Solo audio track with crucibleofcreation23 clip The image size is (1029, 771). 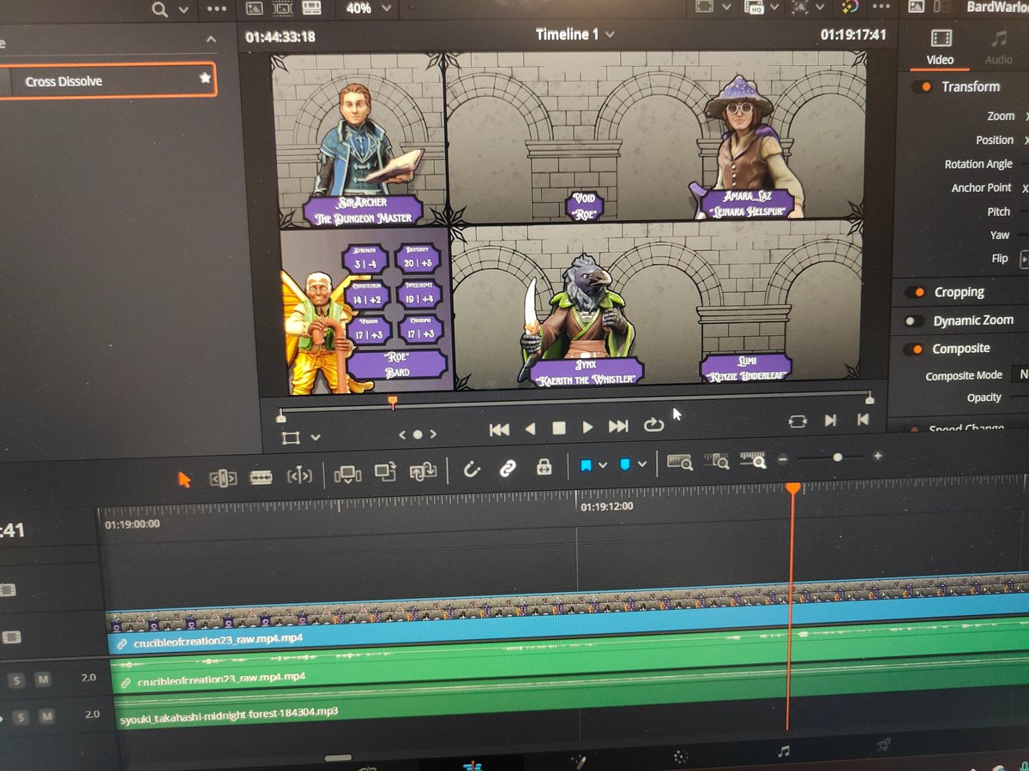point(16,680)
